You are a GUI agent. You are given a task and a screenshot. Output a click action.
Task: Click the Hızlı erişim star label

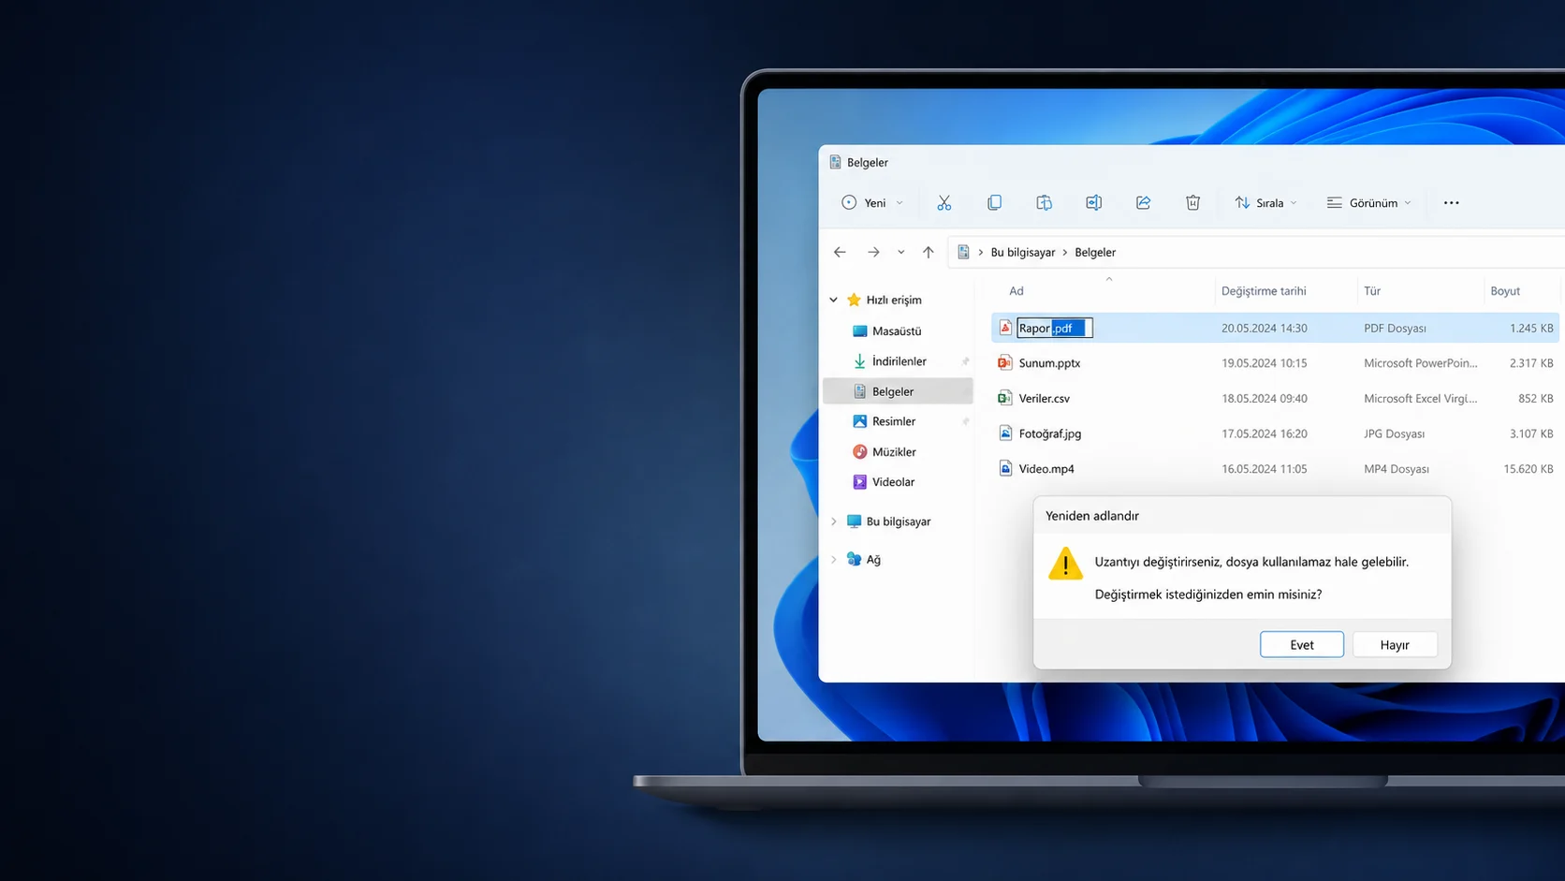click(x=884, y=300)
